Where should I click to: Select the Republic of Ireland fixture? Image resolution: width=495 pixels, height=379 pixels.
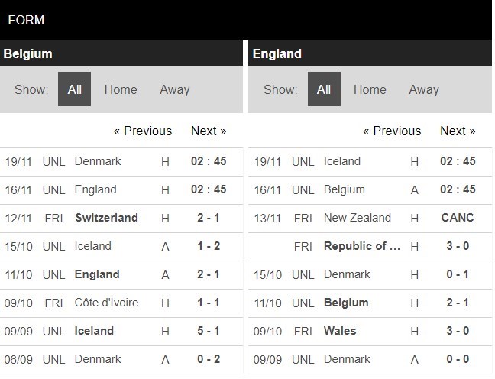(362, 246)
